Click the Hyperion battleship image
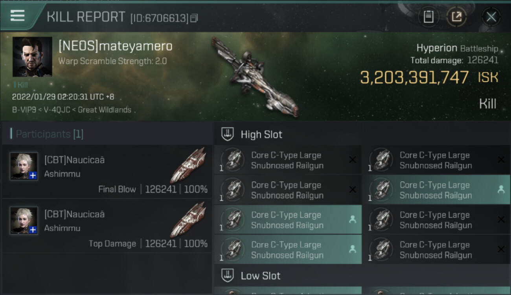511x295 pixels. [x=255, y=77]
